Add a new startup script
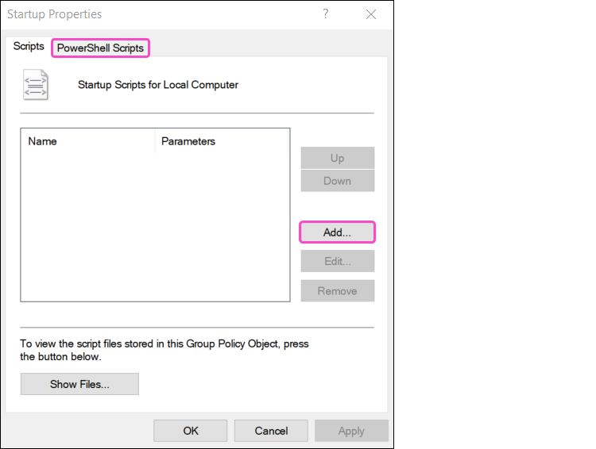The width and height of the screenshot is (596, 449). (x=337, y=232)
